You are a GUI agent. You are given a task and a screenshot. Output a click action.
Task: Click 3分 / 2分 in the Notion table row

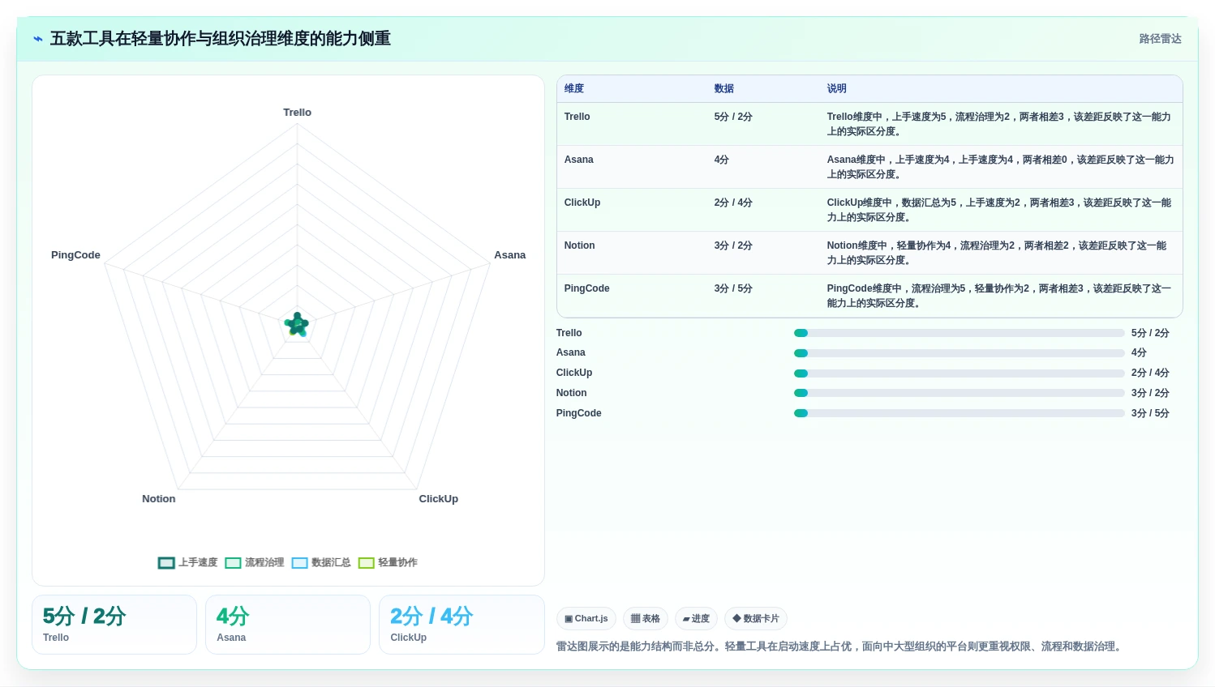click(733, 245)
